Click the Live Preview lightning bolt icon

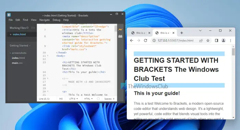[x=120, y=29]
